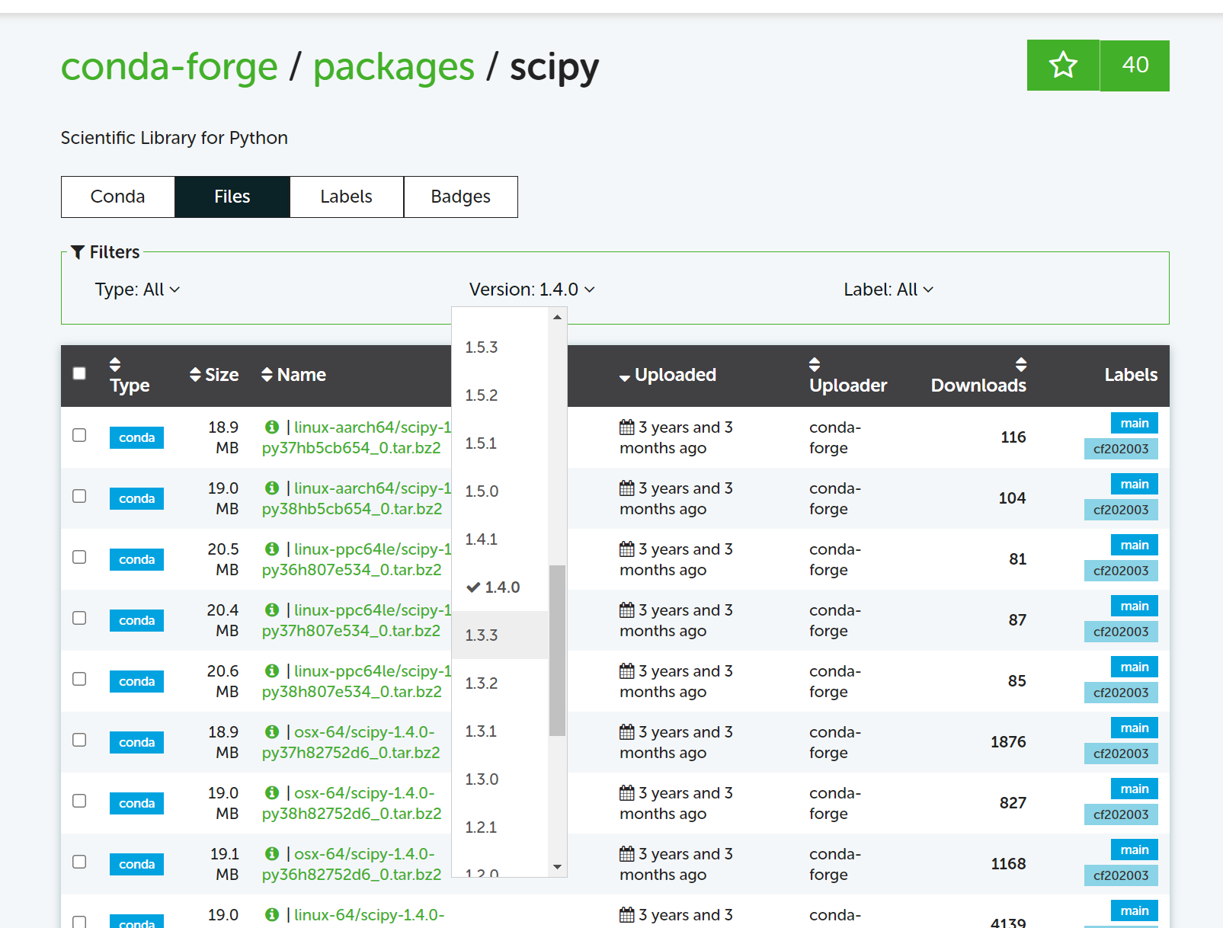Choose version 1.3.0 in the dropdown
Viewport: 1223px width, 928px height.
(500, 779)
